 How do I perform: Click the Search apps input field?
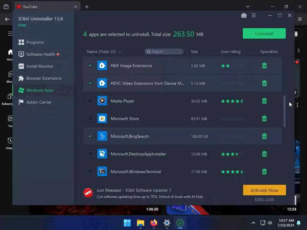tap(164, 52)
